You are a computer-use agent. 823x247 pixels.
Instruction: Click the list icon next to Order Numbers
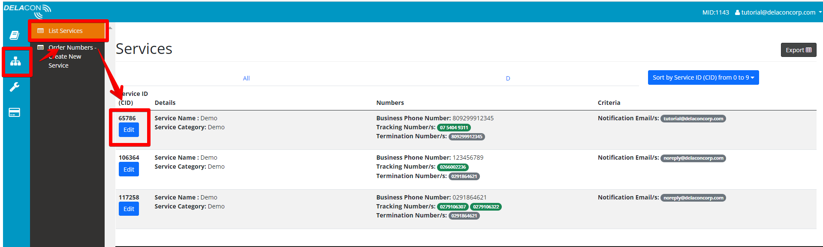(x=40, y=48)
